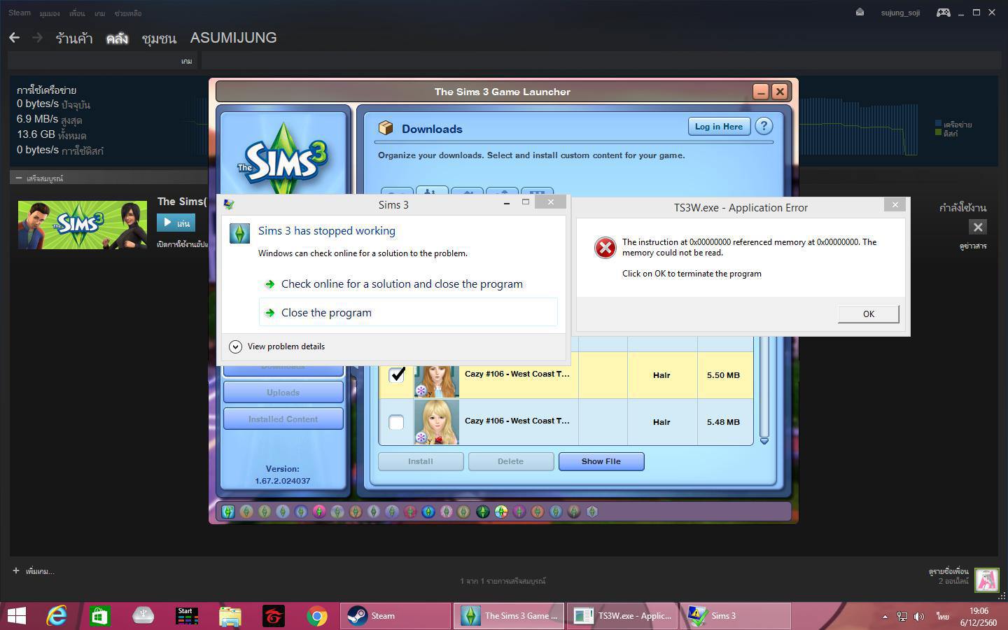
Task: Choose Close the program
Action: [408, 312]
